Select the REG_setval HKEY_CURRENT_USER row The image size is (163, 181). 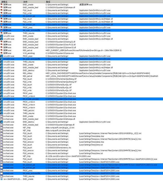(x=77, y=50)
